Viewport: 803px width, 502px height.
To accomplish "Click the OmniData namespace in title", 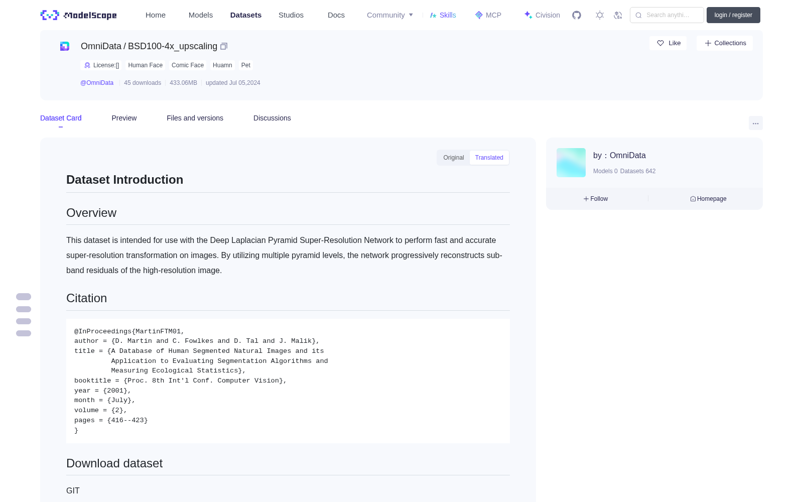I will point(101,46).
